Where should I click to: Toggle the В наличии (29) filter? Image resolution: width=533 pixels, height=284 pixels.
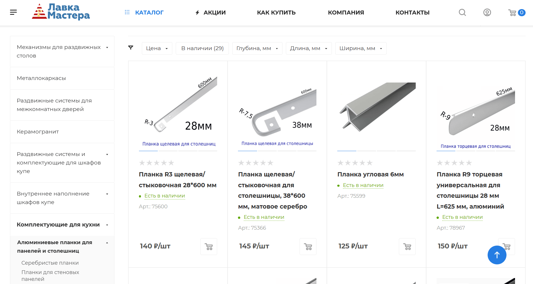(x=202, y=48)
